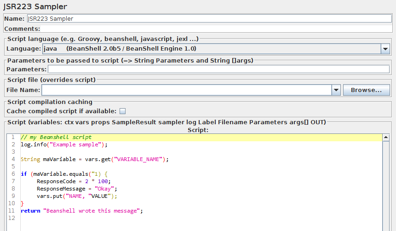
Task: Expand the File Name dropdown arrow
Action: click(336, 90)
